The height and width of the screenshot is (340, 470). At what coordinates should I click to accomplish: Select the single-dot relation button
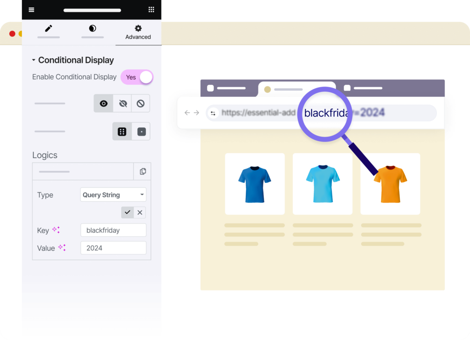pyautogui.click(x=141, y=132)
